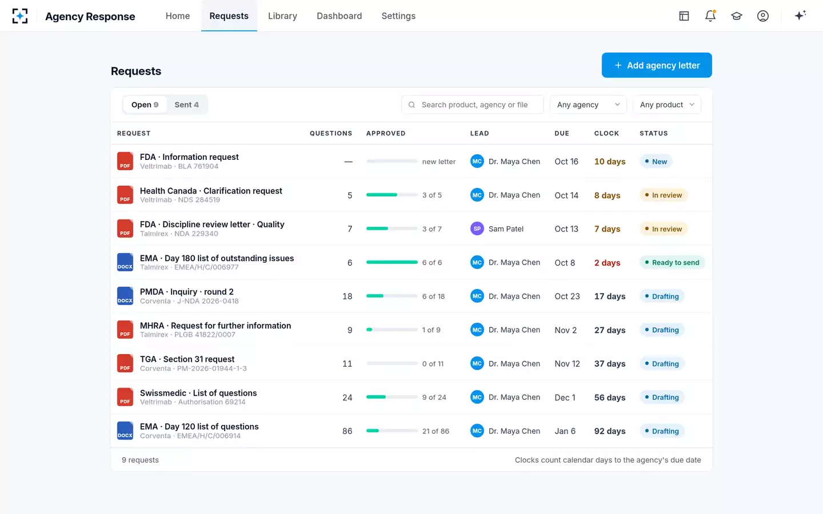The height and width of the screenshot is (514, 823).
Task: Launch the AI sparkle assistant icon
Action: (x=800, y=15)
